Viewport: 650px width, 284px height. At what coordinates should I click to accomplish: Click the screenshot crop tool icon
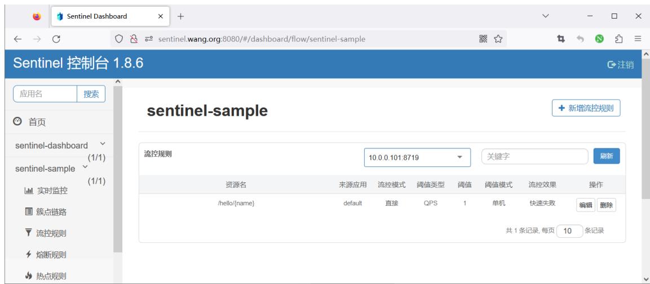pos(561,39)
